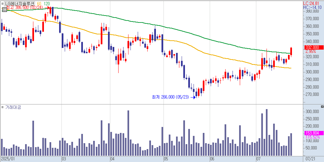Select the 60-day moving average label
Image resolution: width=324 pixels, height=162 pixels.
point(39,4)
